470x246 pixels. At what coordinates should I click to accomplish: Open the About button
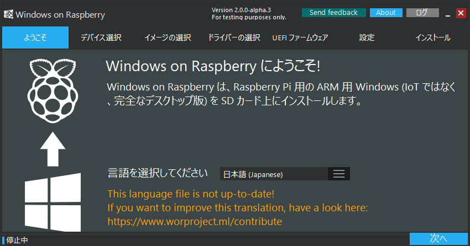(386, 13)
